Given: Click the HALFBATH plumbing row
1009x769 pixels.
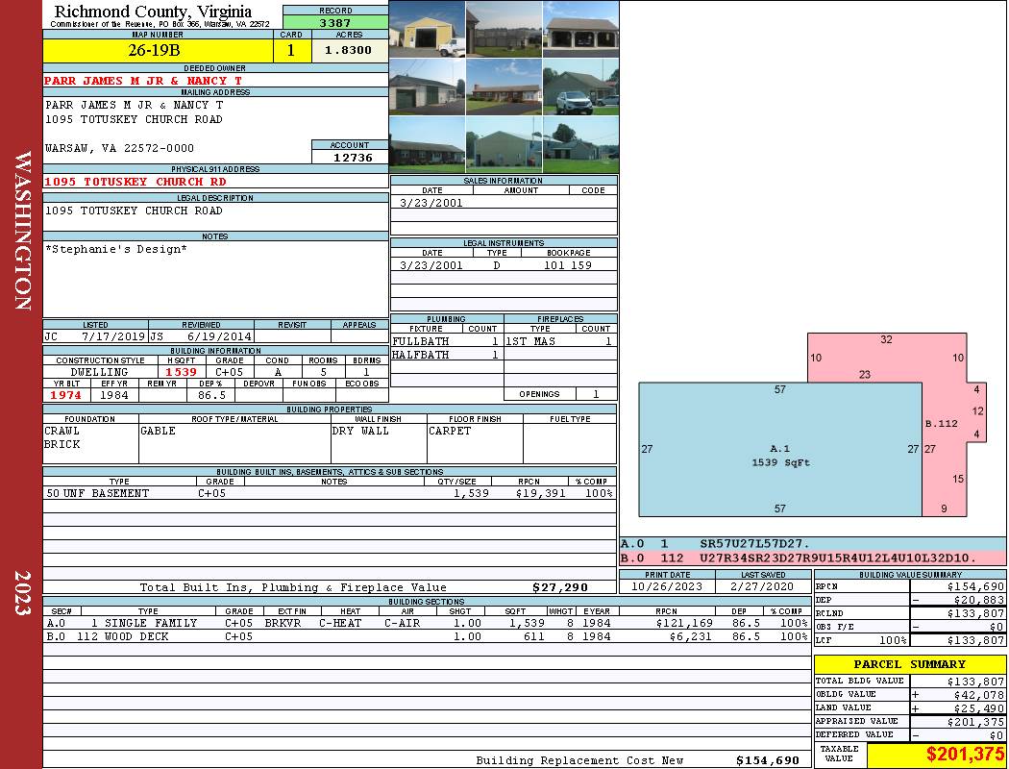Looking at the screenshot, I should [447, 355].
